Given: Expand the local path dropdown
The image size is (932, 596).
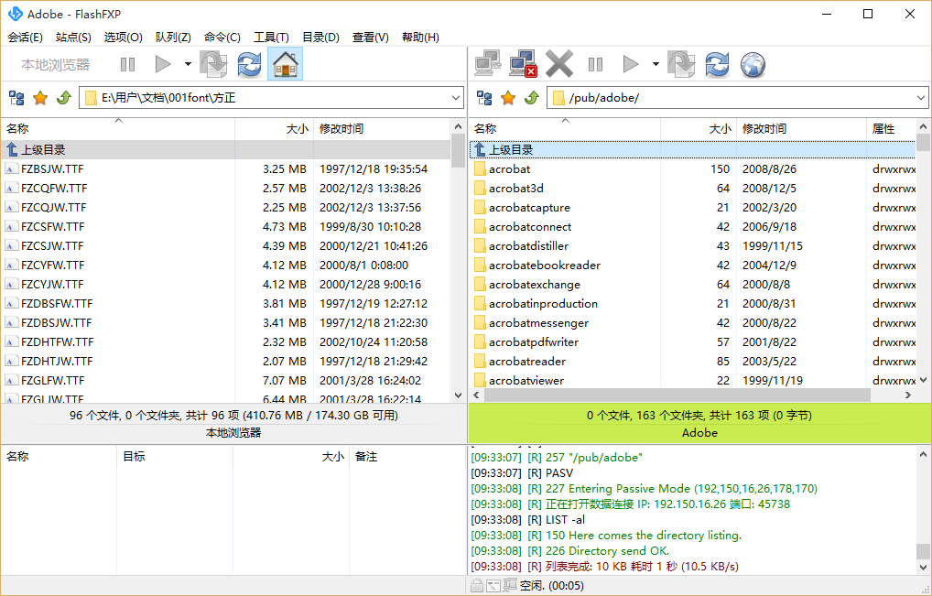Looking at the screenshot, I should point(456,98).
